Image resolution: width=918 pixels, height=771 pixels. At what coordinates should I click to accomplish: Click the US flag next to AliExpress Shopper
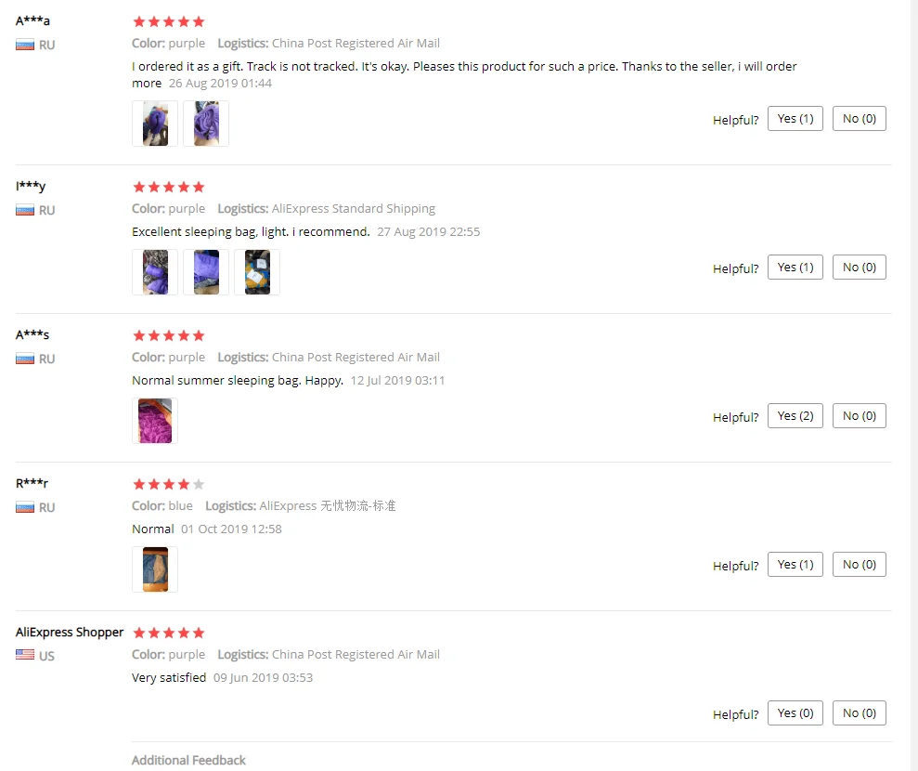point(24,655)
